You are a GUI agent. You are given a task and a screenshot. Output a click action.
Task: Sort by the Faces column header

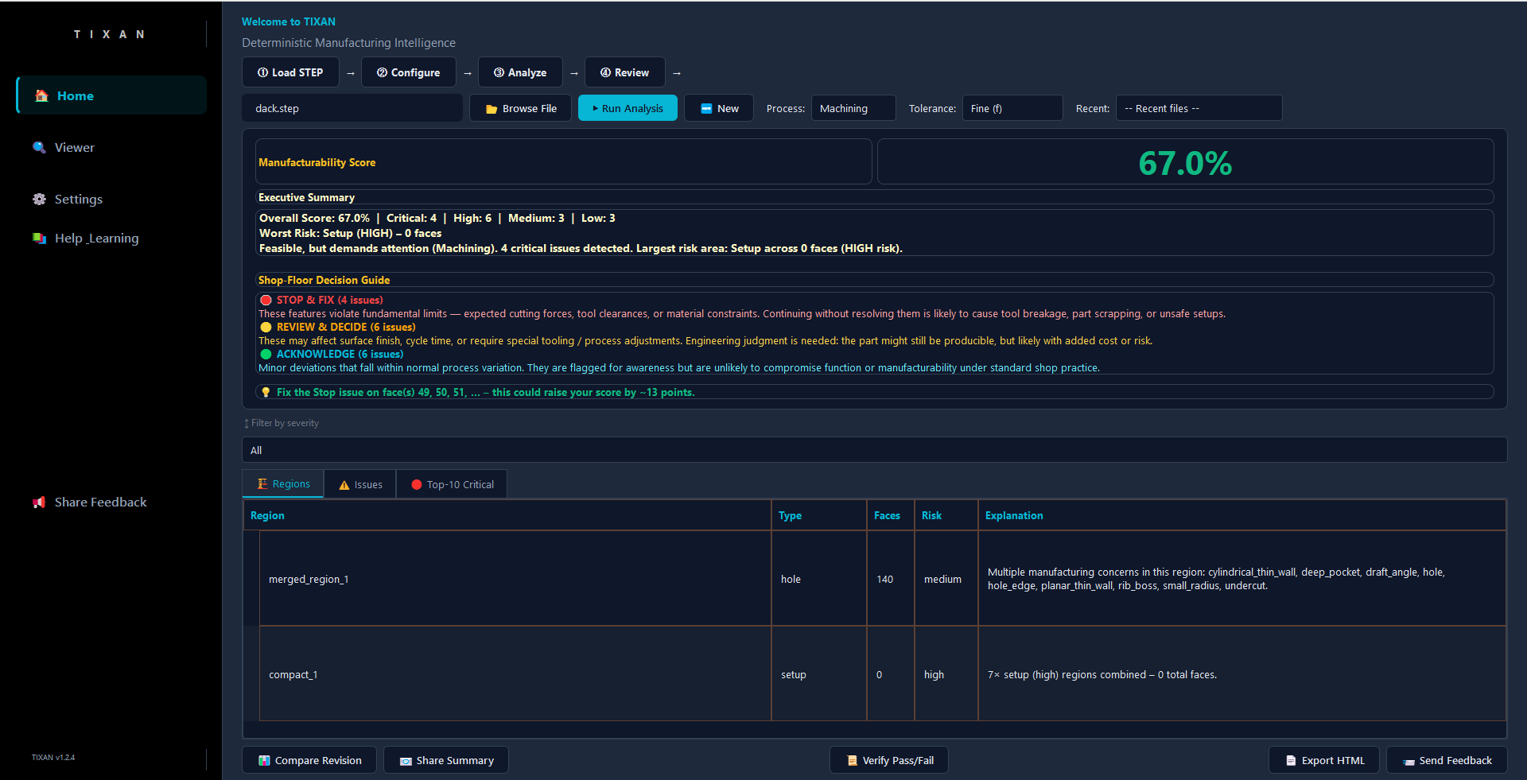point(891,515)
